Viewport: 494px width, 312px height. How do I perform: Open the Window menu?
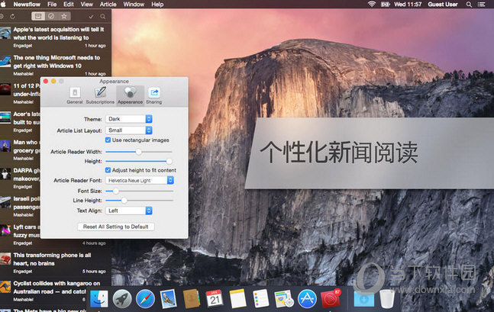point(134,5)
